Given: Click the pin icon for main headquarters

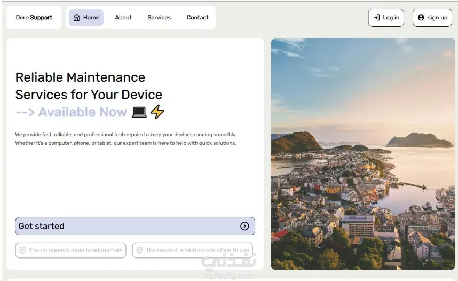Looking at the screenshot, I should coord(22,251).
